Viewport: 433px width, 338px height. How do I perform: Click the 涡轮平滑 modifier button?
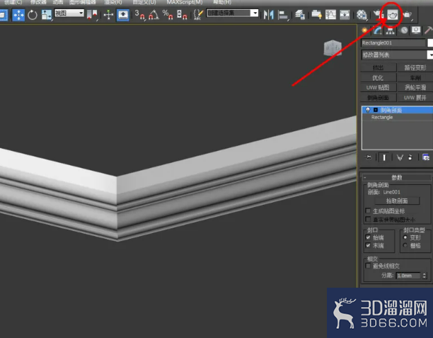click(x=415, y=88)
